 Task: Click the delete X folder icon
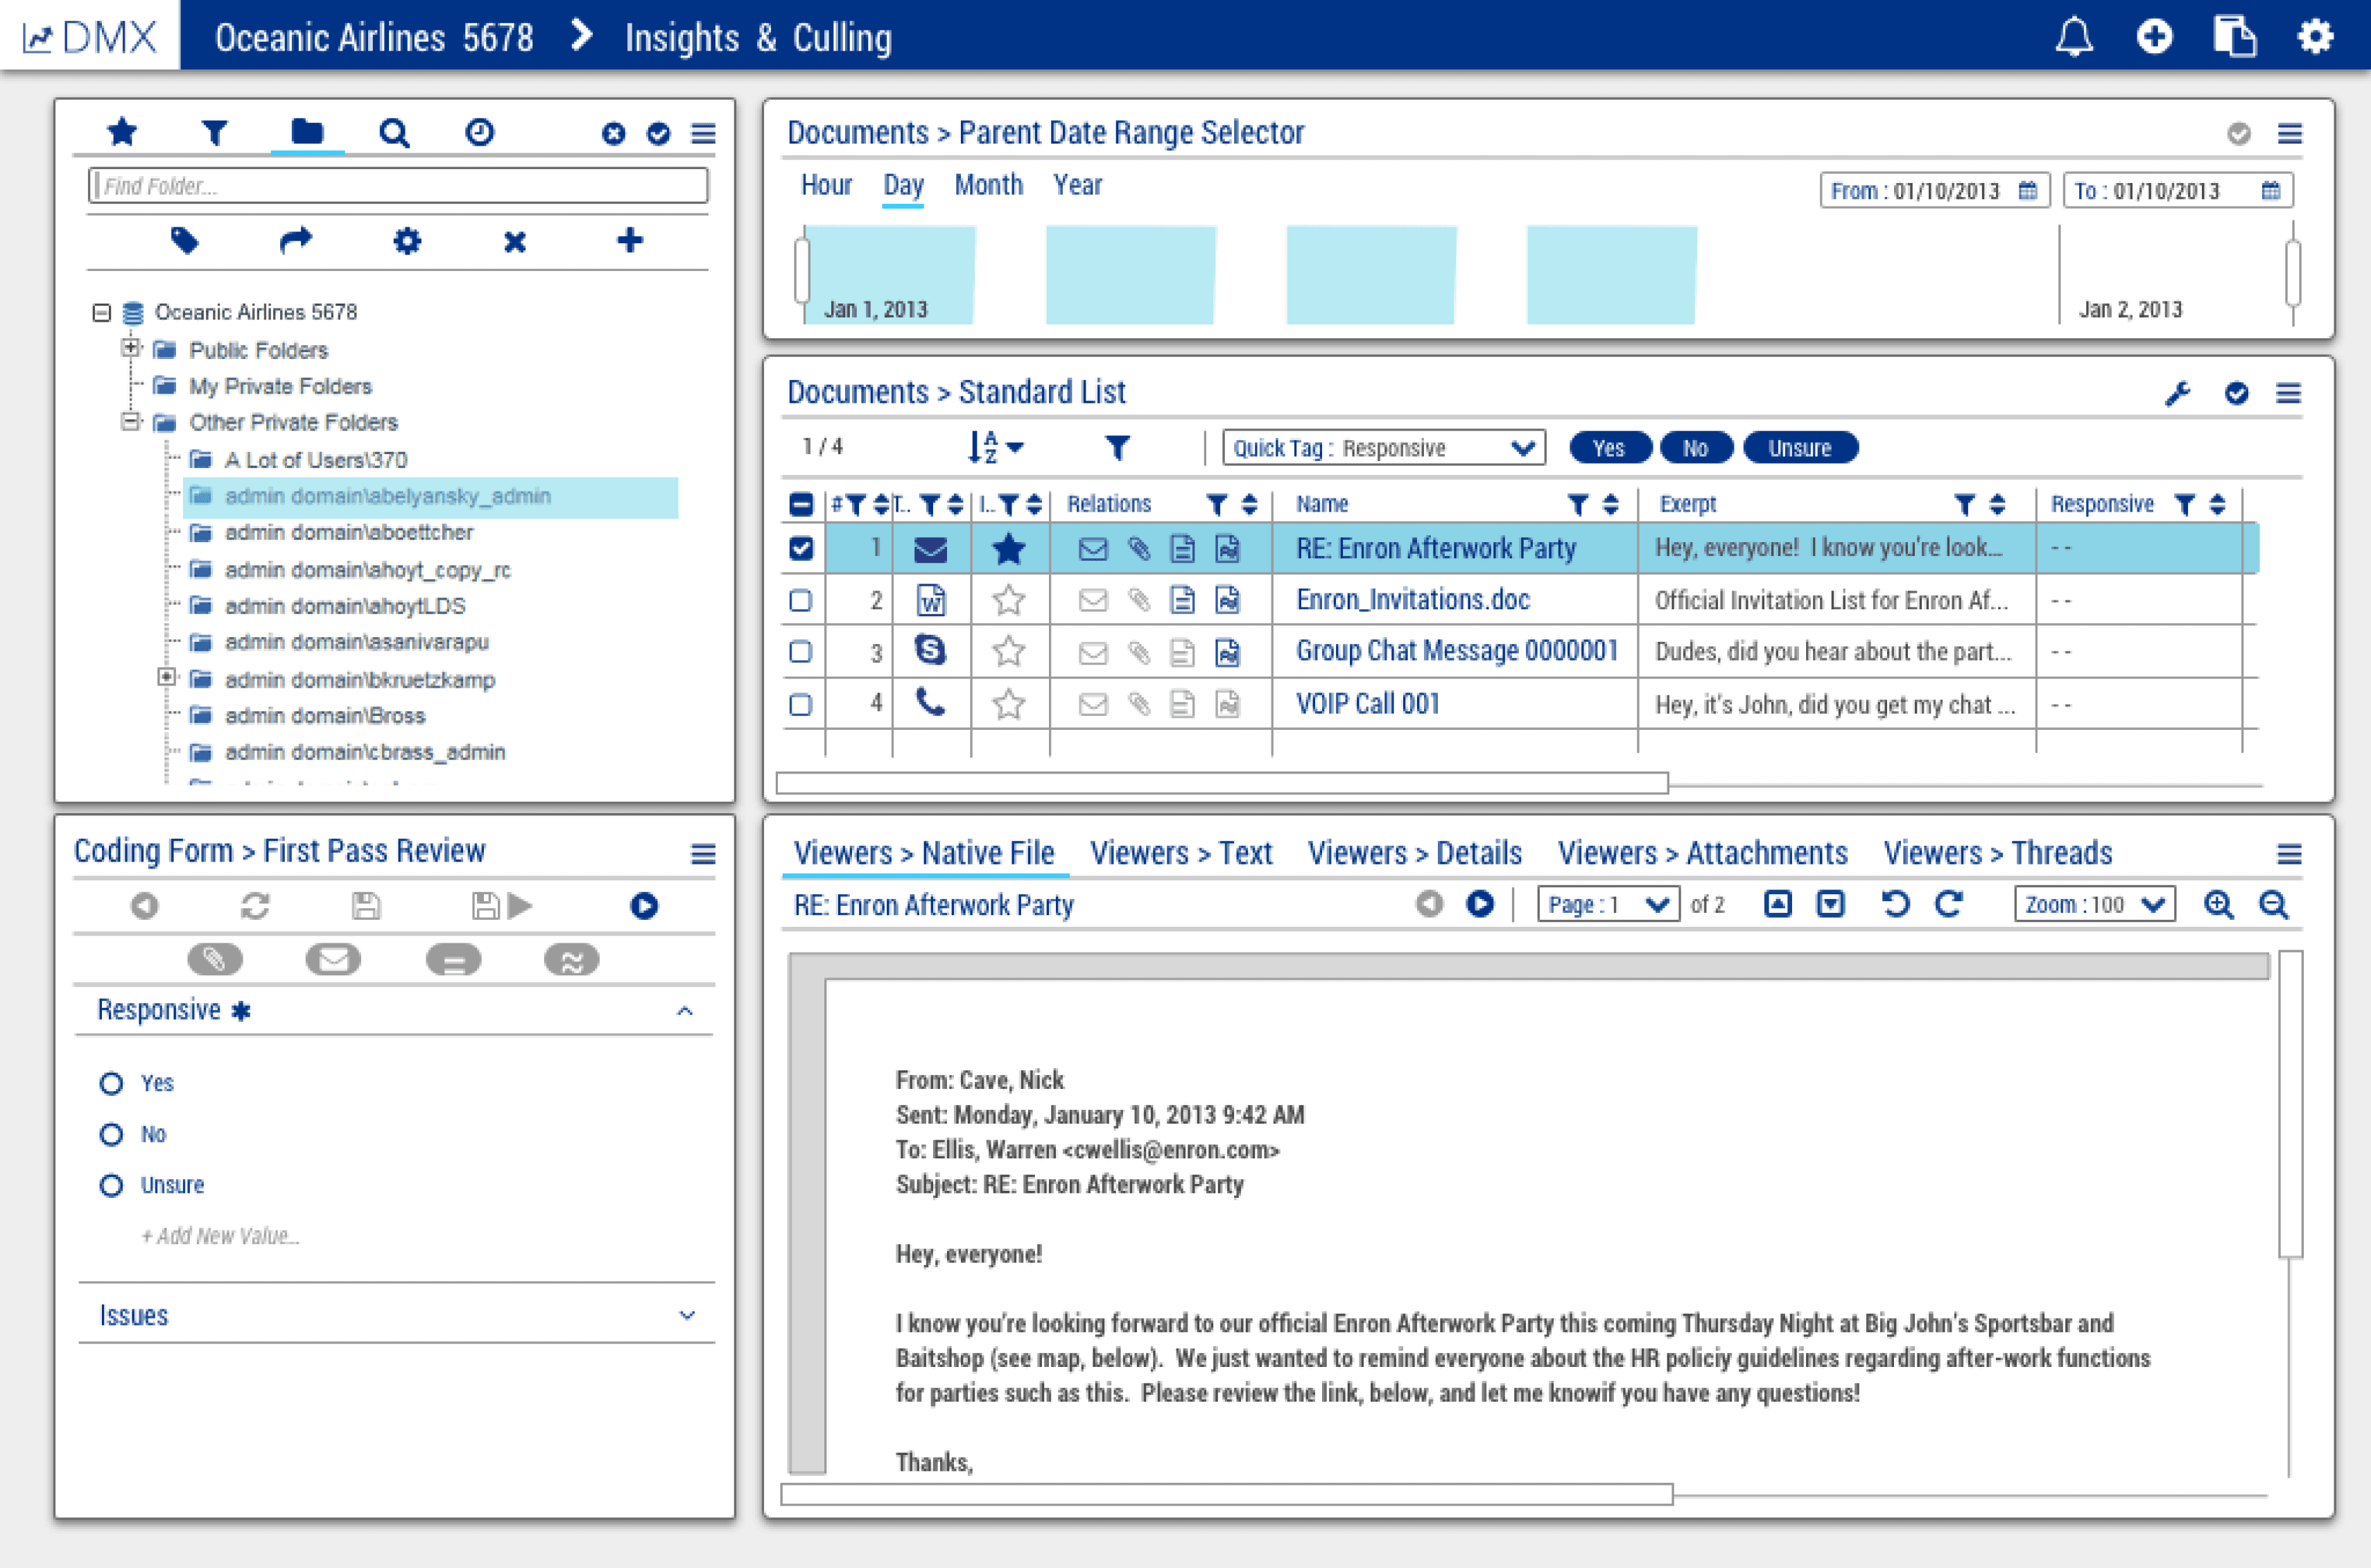click(514, 242)
